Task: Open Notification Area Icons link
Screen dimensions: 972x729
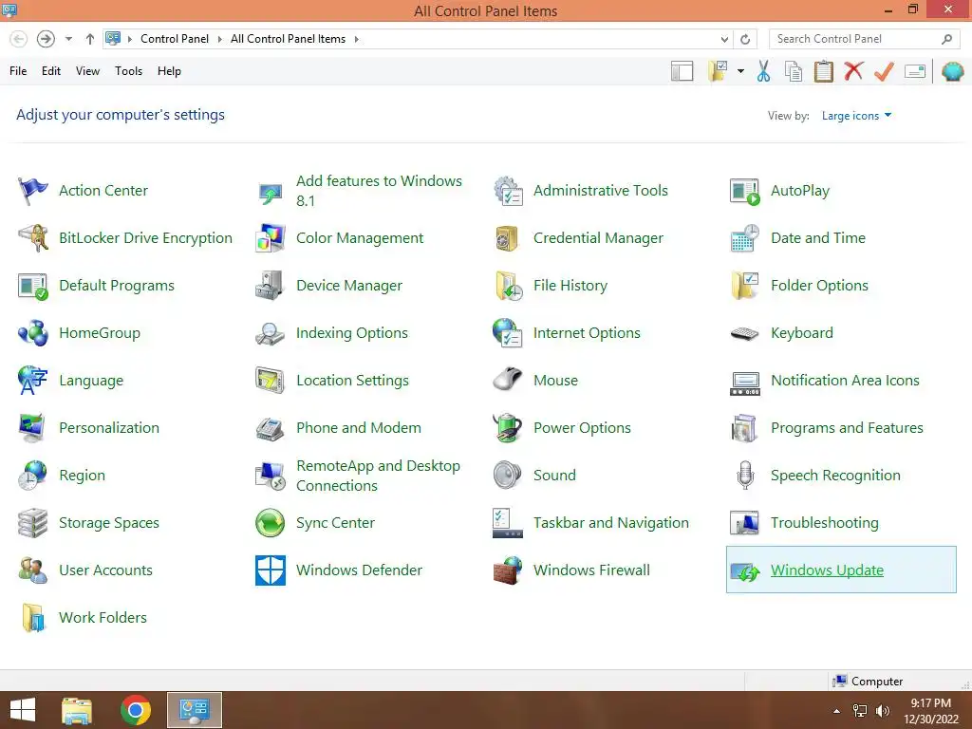Action: pos(845,381)
